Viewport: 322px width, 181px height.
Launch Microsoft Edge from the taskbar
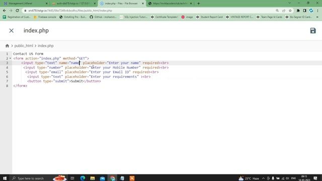tap(83, 178)
